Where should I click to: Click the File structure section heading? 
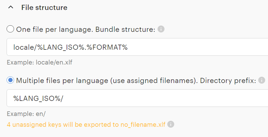tap(44, 8)
